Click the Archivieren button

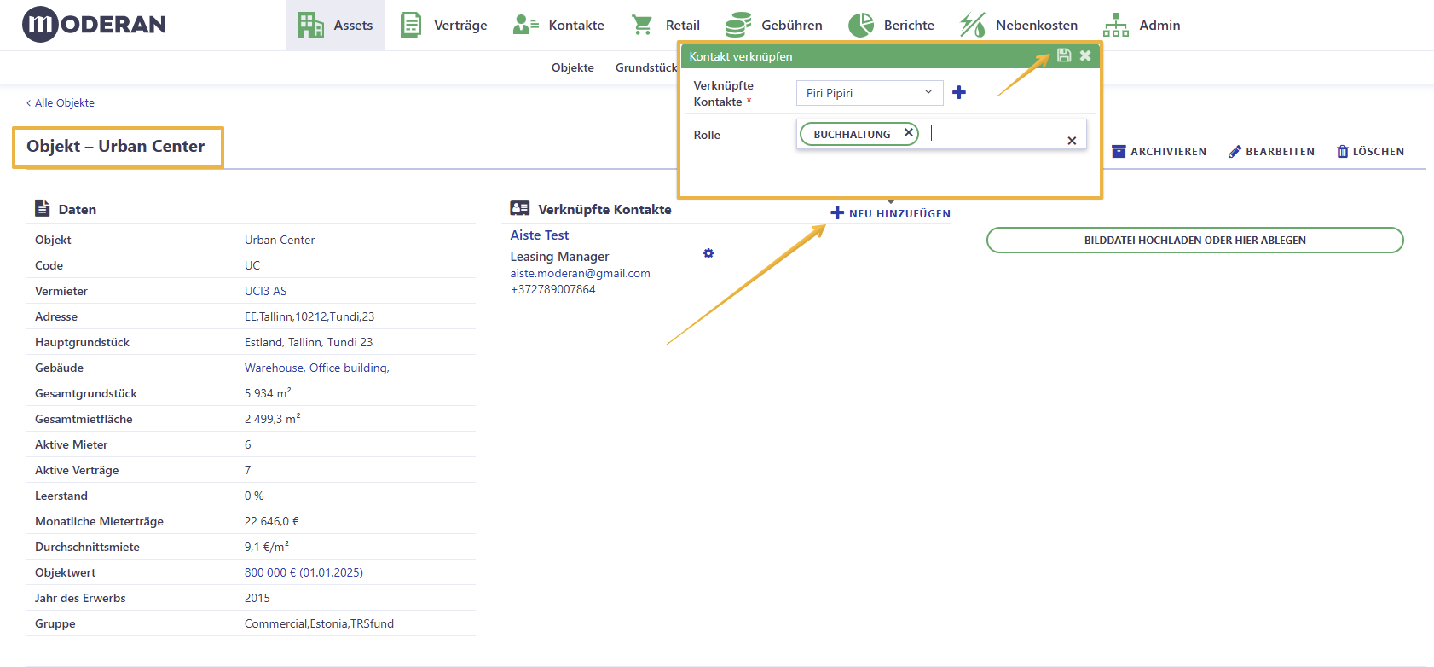[x=1159, y=152]
